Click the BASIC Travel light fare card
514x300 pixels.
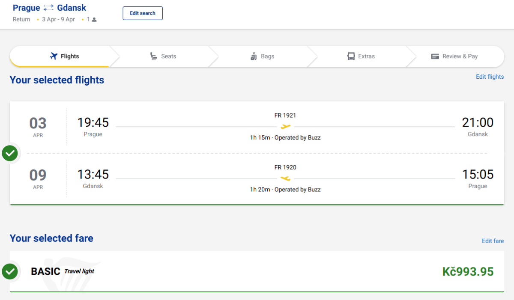(x=257, y=271)
